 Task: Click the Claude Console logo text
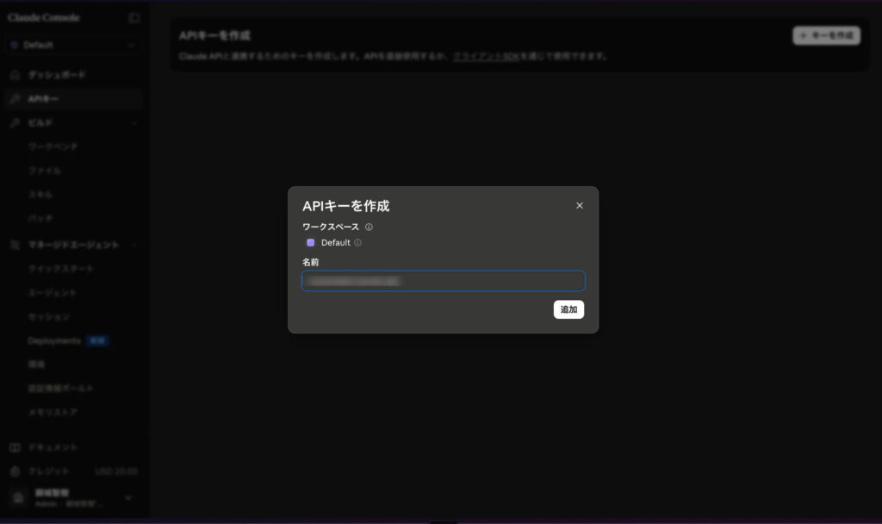(44, 18)
